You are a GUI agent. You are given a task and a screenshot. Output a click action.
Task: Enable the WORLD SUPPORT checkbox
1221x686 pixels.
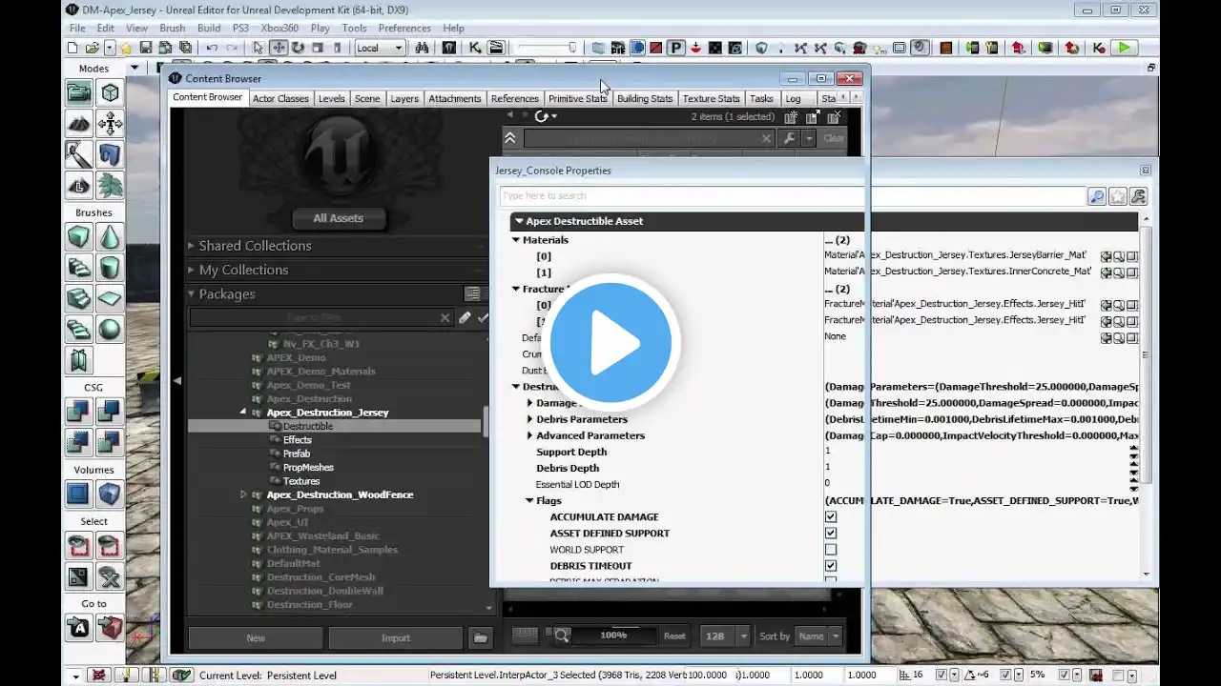pos(831,550)
